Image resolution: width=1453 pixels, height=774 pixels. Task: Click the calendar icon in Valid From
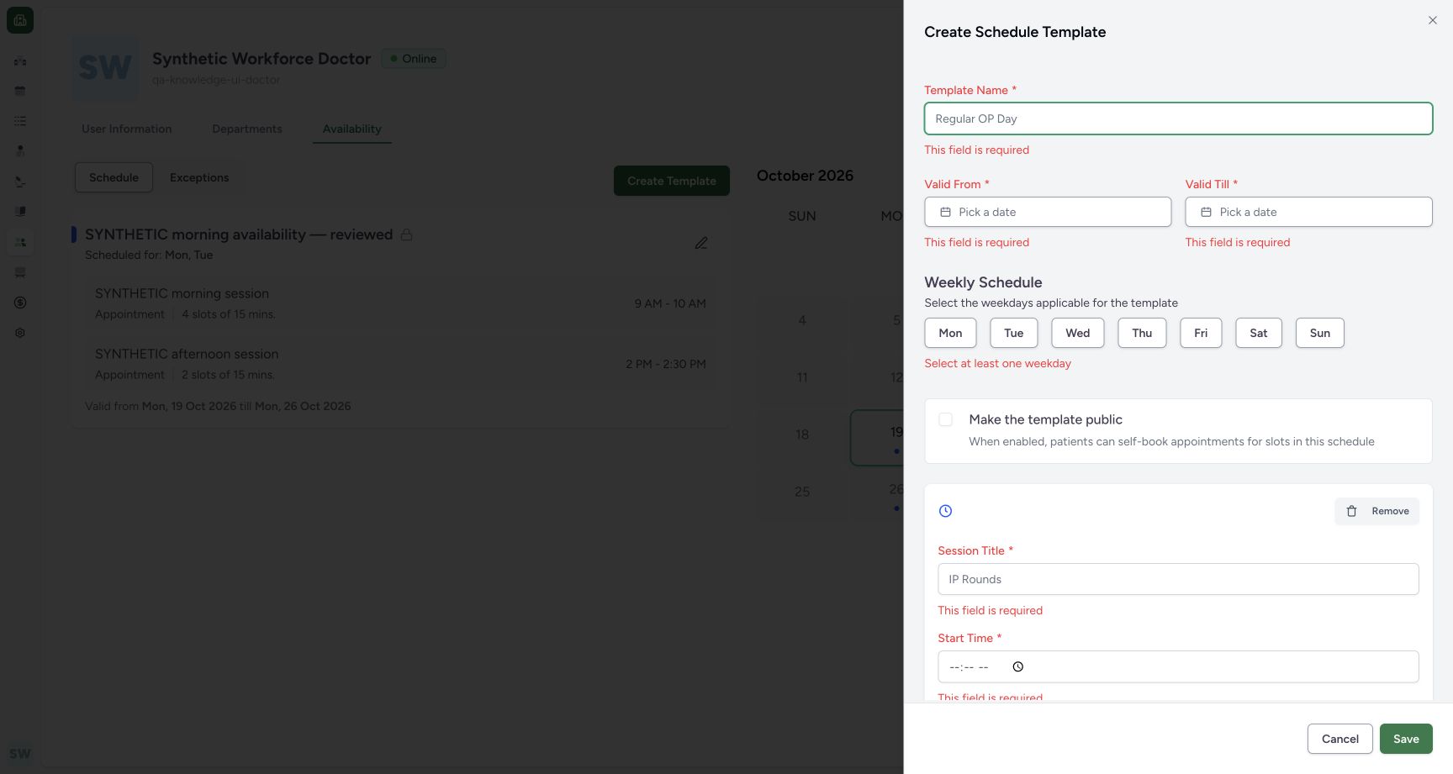(945, 212)
